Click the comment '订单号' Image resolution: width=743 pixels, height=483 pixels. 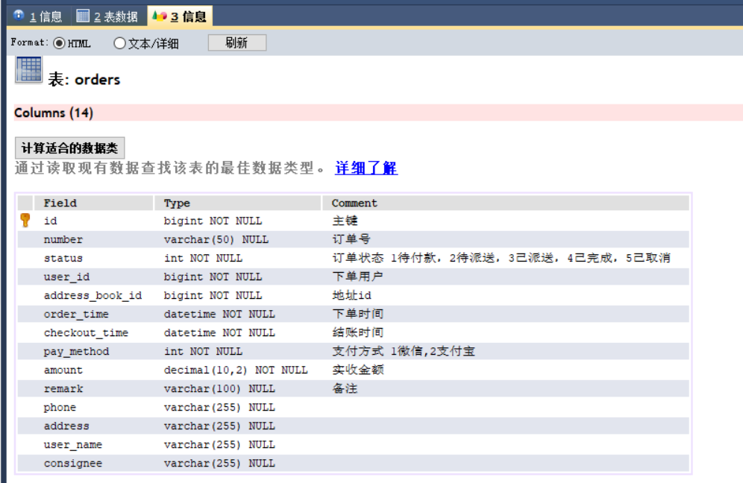[x=351, y=239]
